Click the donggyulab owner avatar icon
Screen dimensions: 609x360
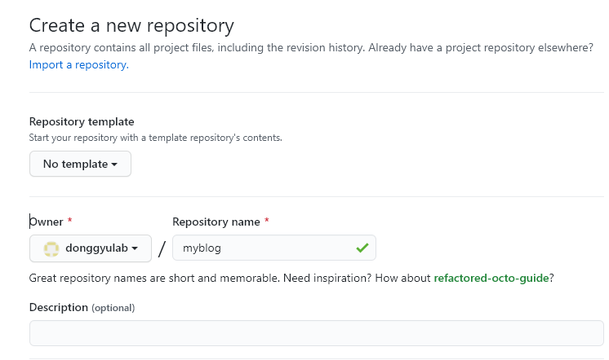pyautogui.click(x=51, y=248)
